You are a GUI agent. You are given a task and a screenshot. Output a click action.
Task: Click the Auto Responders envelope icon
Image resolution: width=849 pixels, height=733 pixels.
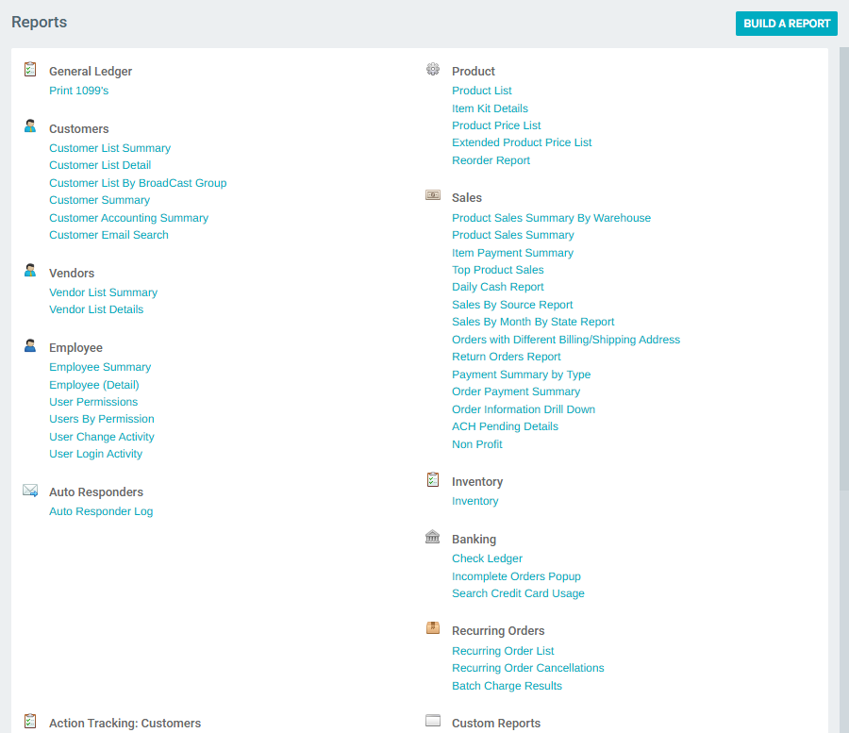pos(29,489)
